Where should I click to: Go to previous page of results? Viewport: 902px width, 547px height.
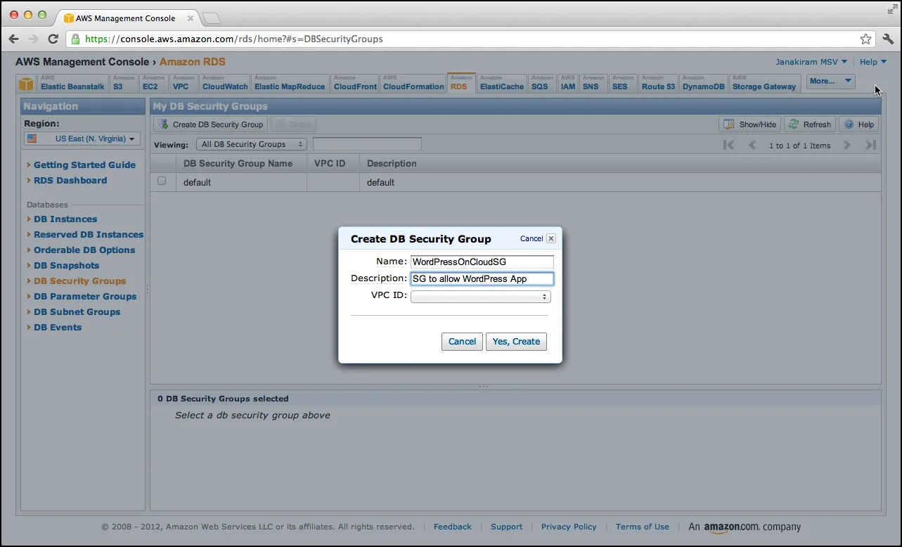click(752, 145)
